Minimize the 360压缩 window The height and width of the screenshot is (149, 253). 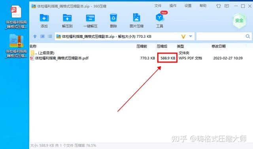point(236,6)
